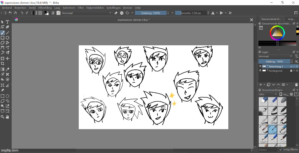Expand horizontal mirror options arrow

pos(217,13)
